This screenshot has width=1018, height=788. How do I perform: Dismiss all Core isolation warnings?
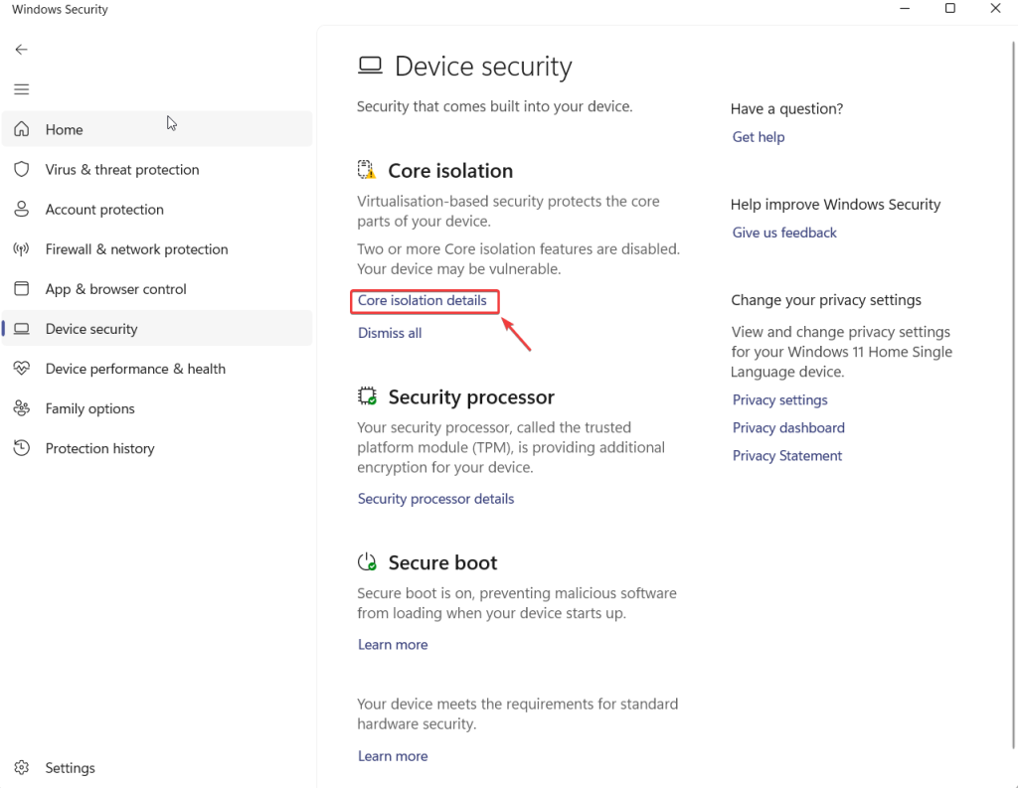pyautogui.click(x=390, y=333)
